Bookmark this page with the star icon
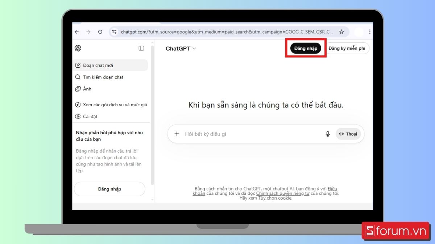This screenshot has height=244, width=435. tap(341, 32)
